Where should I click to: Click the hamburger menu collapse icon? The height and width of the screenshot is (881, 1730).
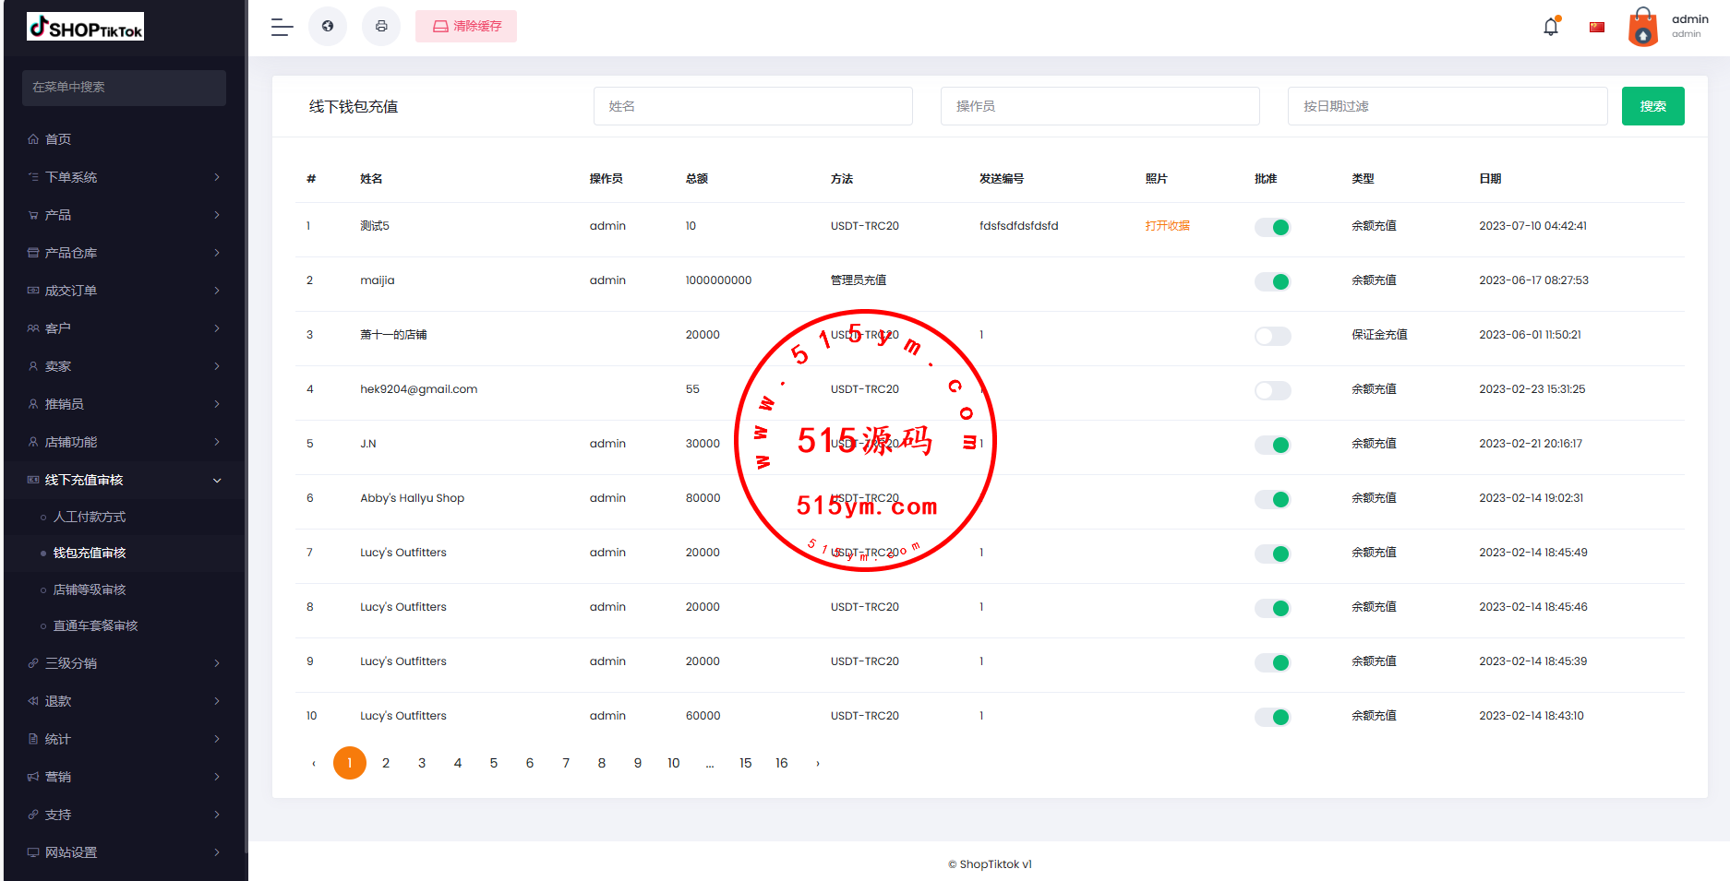tap(282, 27)
